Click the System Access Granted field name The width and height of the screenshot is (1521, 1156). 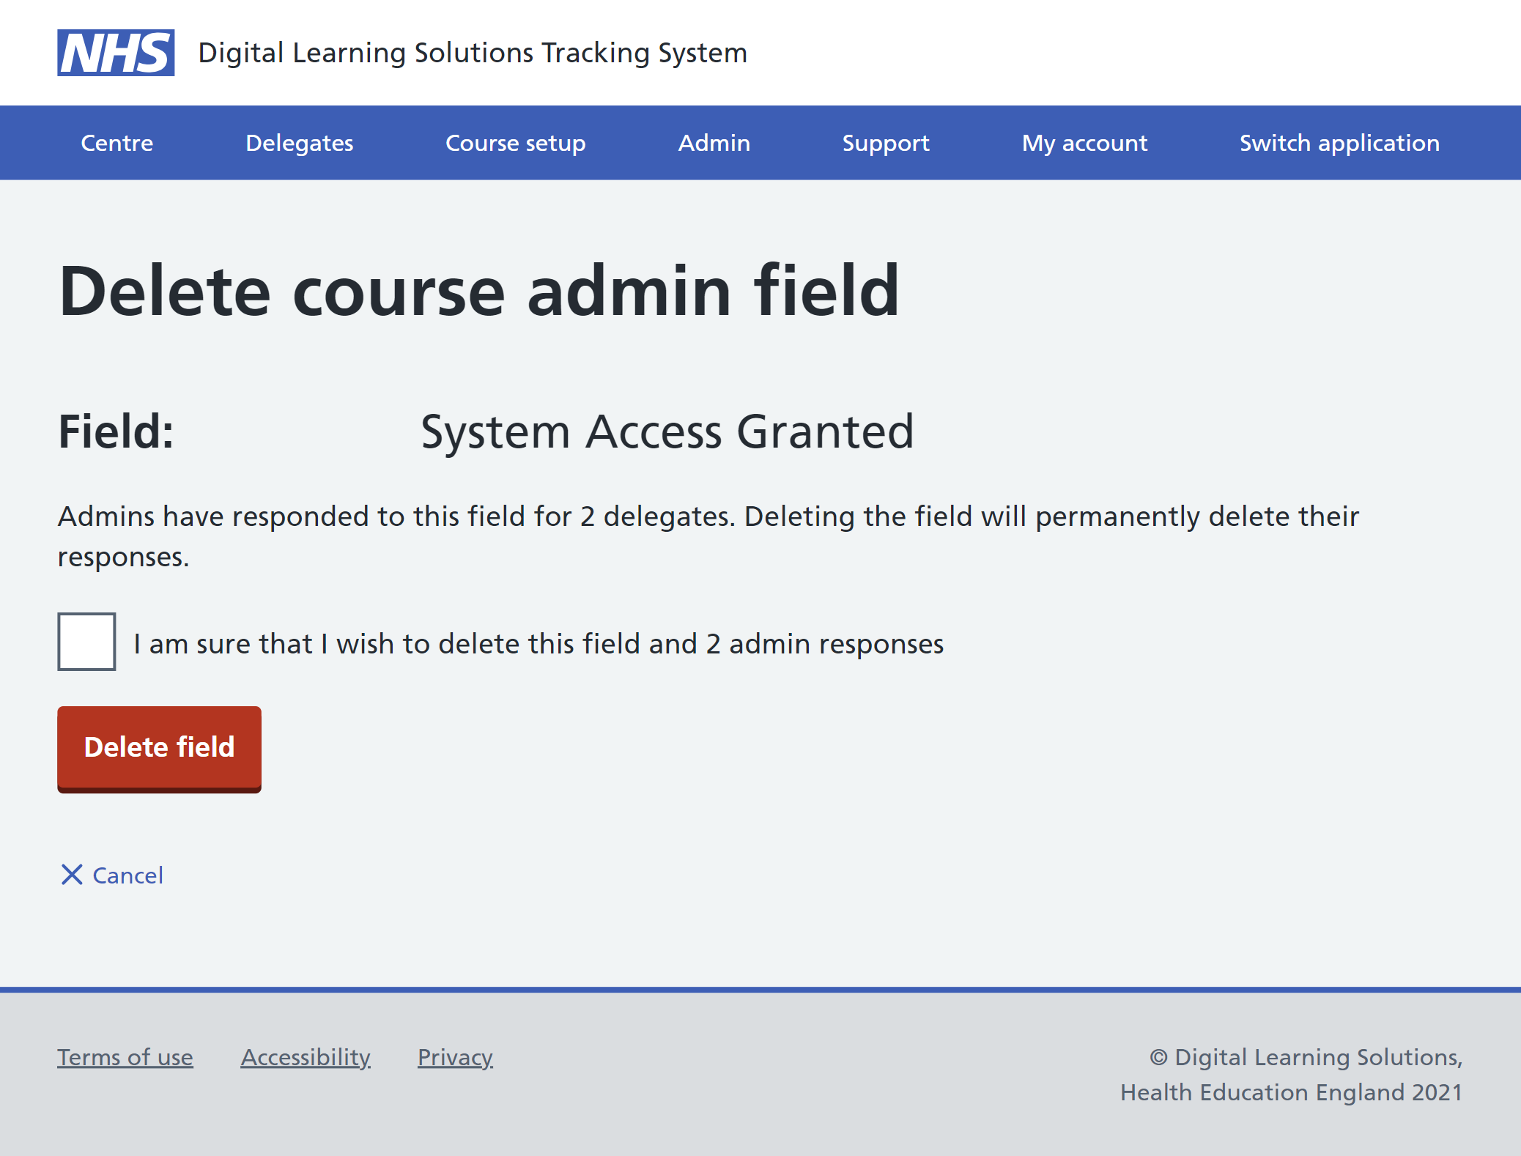tap(667, 431)
